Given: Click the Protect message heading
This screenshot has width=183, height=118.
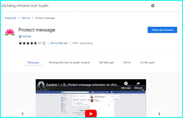Looking at the screenshot, I should [x=37, y=30].
